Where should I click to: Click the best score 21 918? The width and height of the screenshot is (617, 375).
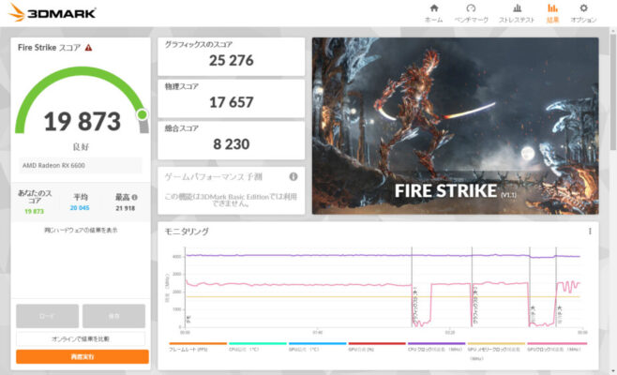click(126, 208)
